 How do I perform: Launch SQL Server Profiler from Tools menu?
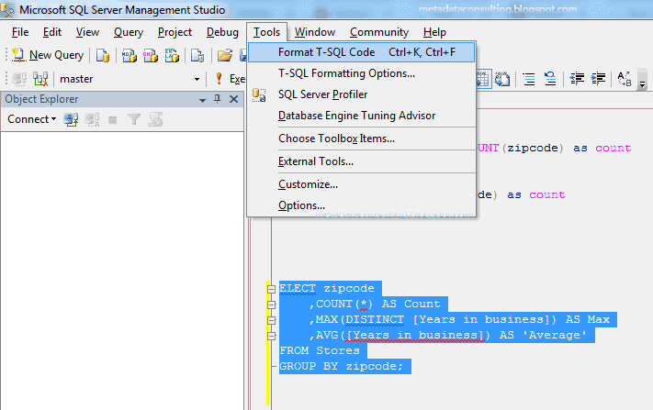362,94
